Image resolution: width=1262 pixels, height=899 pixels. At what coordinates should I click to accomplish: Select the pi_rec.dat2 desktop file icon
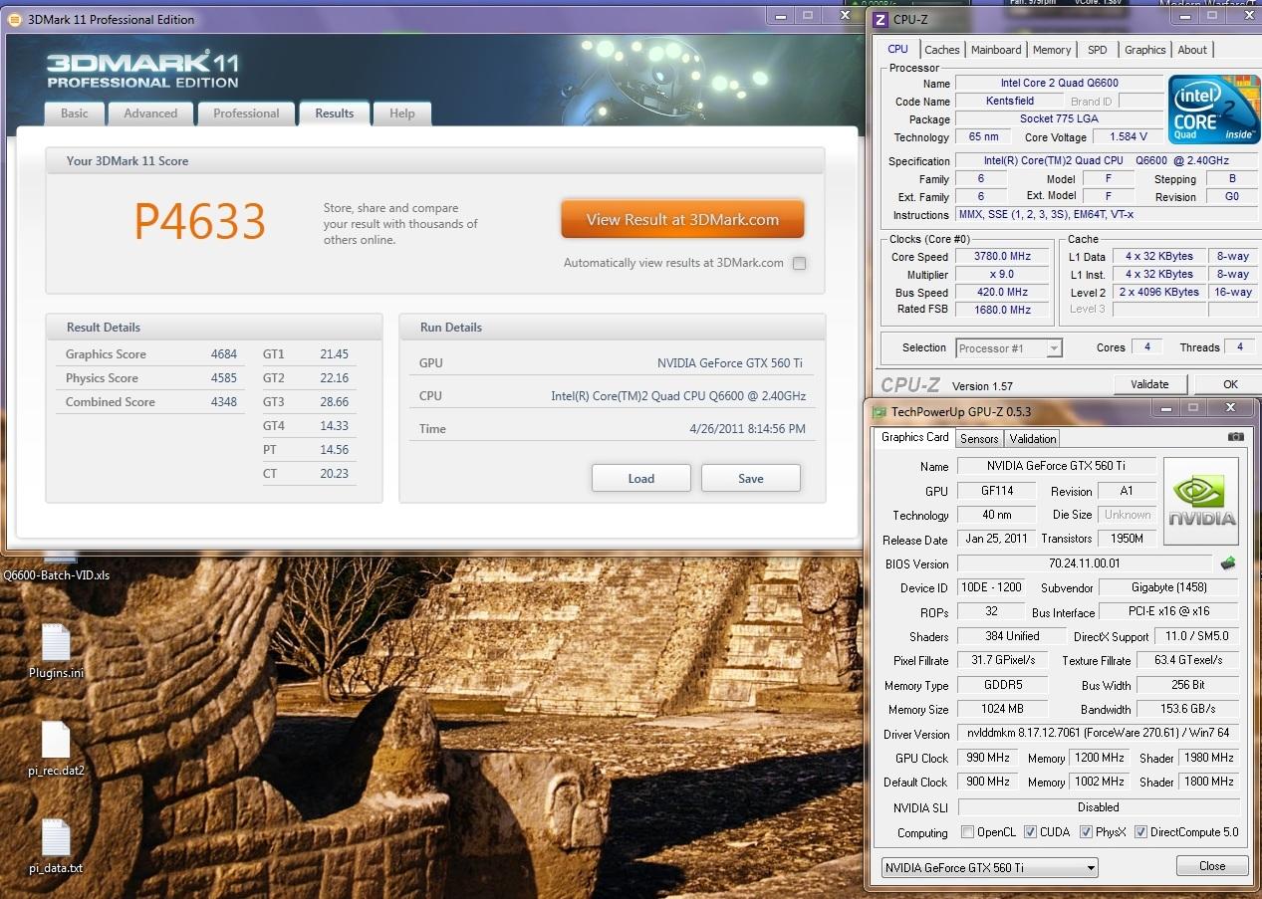(x=56, y=741)
